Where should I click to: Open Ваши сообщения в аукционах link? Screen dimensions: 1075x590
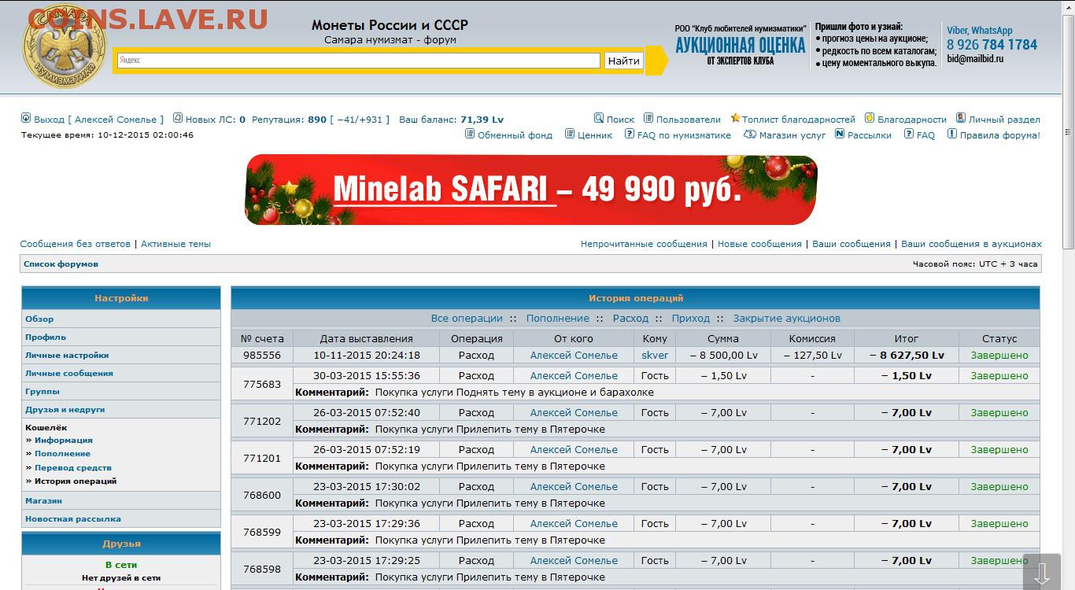pyautogui.click(x=971, y=244)
